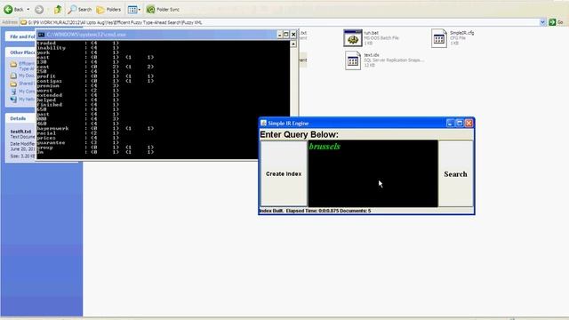Click the Forward arrow in Explorer toolbar
This screenshot has height=320, width=569.
click(x=39, y=10)
